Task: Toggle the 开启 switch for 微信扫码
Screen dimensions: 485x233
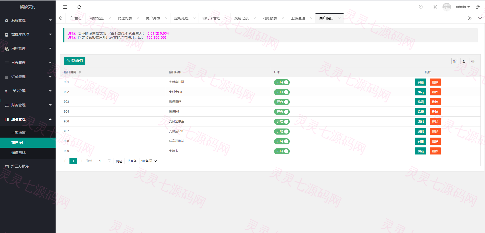Action: [x=282, y=102]
